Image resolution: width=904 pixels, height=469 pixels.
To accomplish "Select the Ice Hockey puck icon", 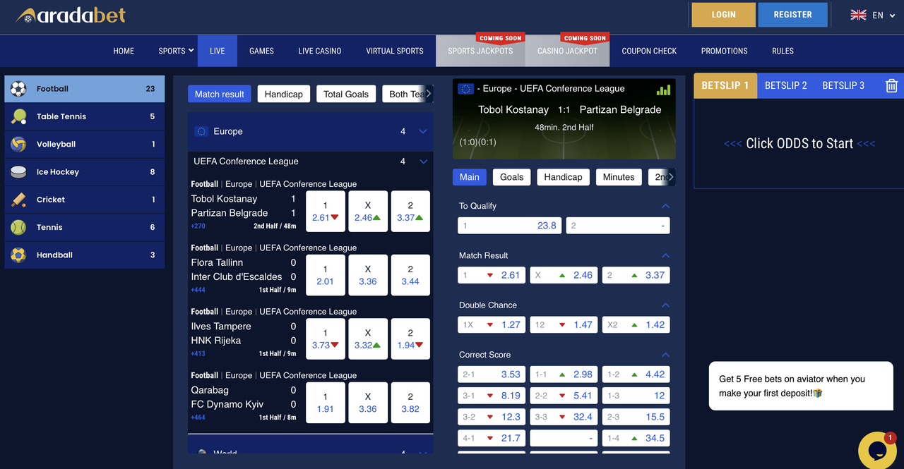I will [x=19, y=172].
